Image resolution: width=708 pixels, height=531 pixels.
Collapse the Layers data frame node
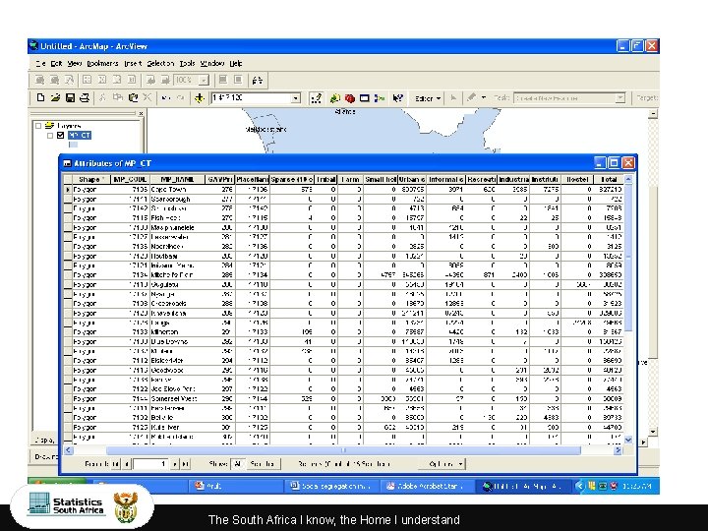pyautogui.click(x=38, y=126)
